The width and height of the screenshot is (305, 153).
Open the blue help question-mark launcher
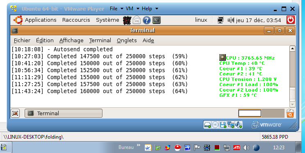(147, 20)
